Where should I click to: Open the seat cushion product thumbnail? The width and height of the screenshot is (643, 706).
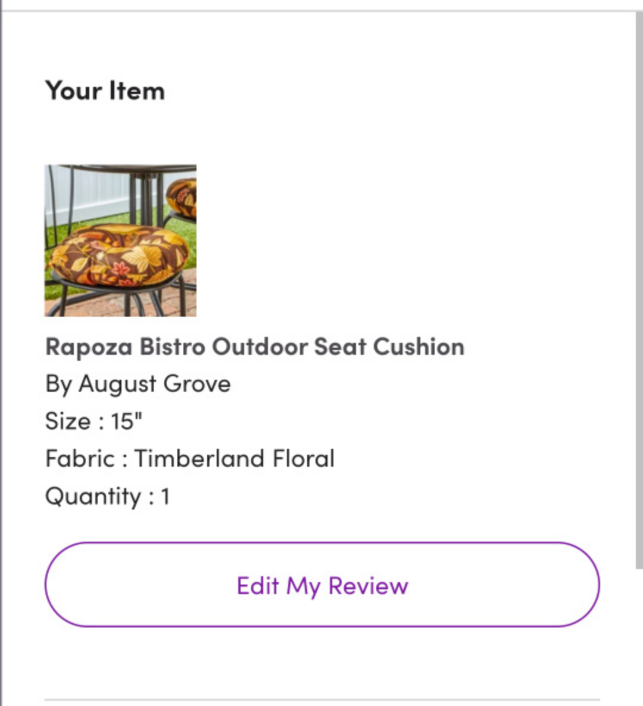click(120, 240)
